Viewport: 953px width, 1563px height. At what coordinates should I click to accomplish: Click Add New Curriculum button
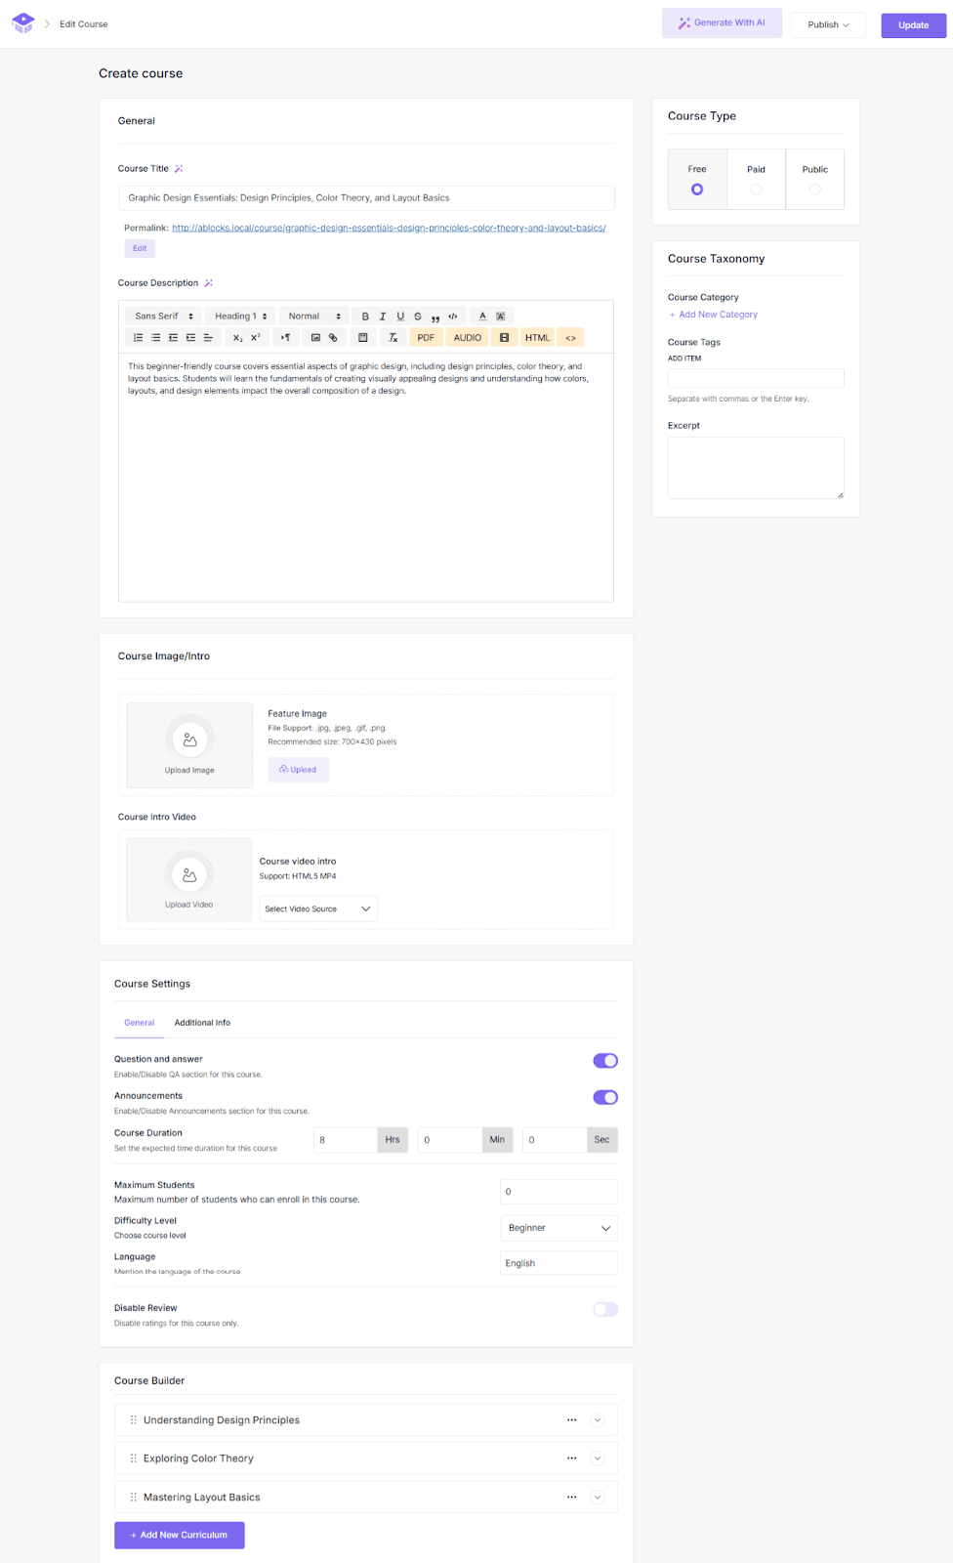pos(180,1536)
